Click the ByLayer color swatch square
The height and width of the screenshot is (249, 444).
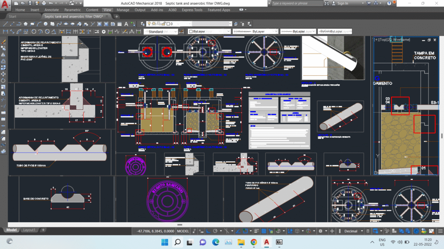click(191, 32)
